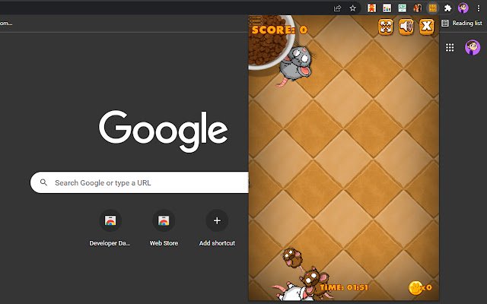Open the Reading list
The width and height of the screenshot is (487, 304).
462,23
